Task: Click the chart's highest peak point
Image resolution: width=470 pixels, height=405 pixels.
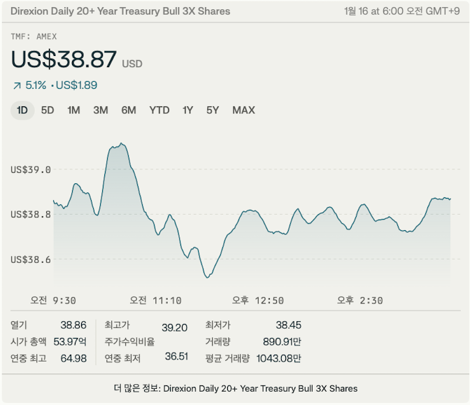Action: [x=121, y=143]
